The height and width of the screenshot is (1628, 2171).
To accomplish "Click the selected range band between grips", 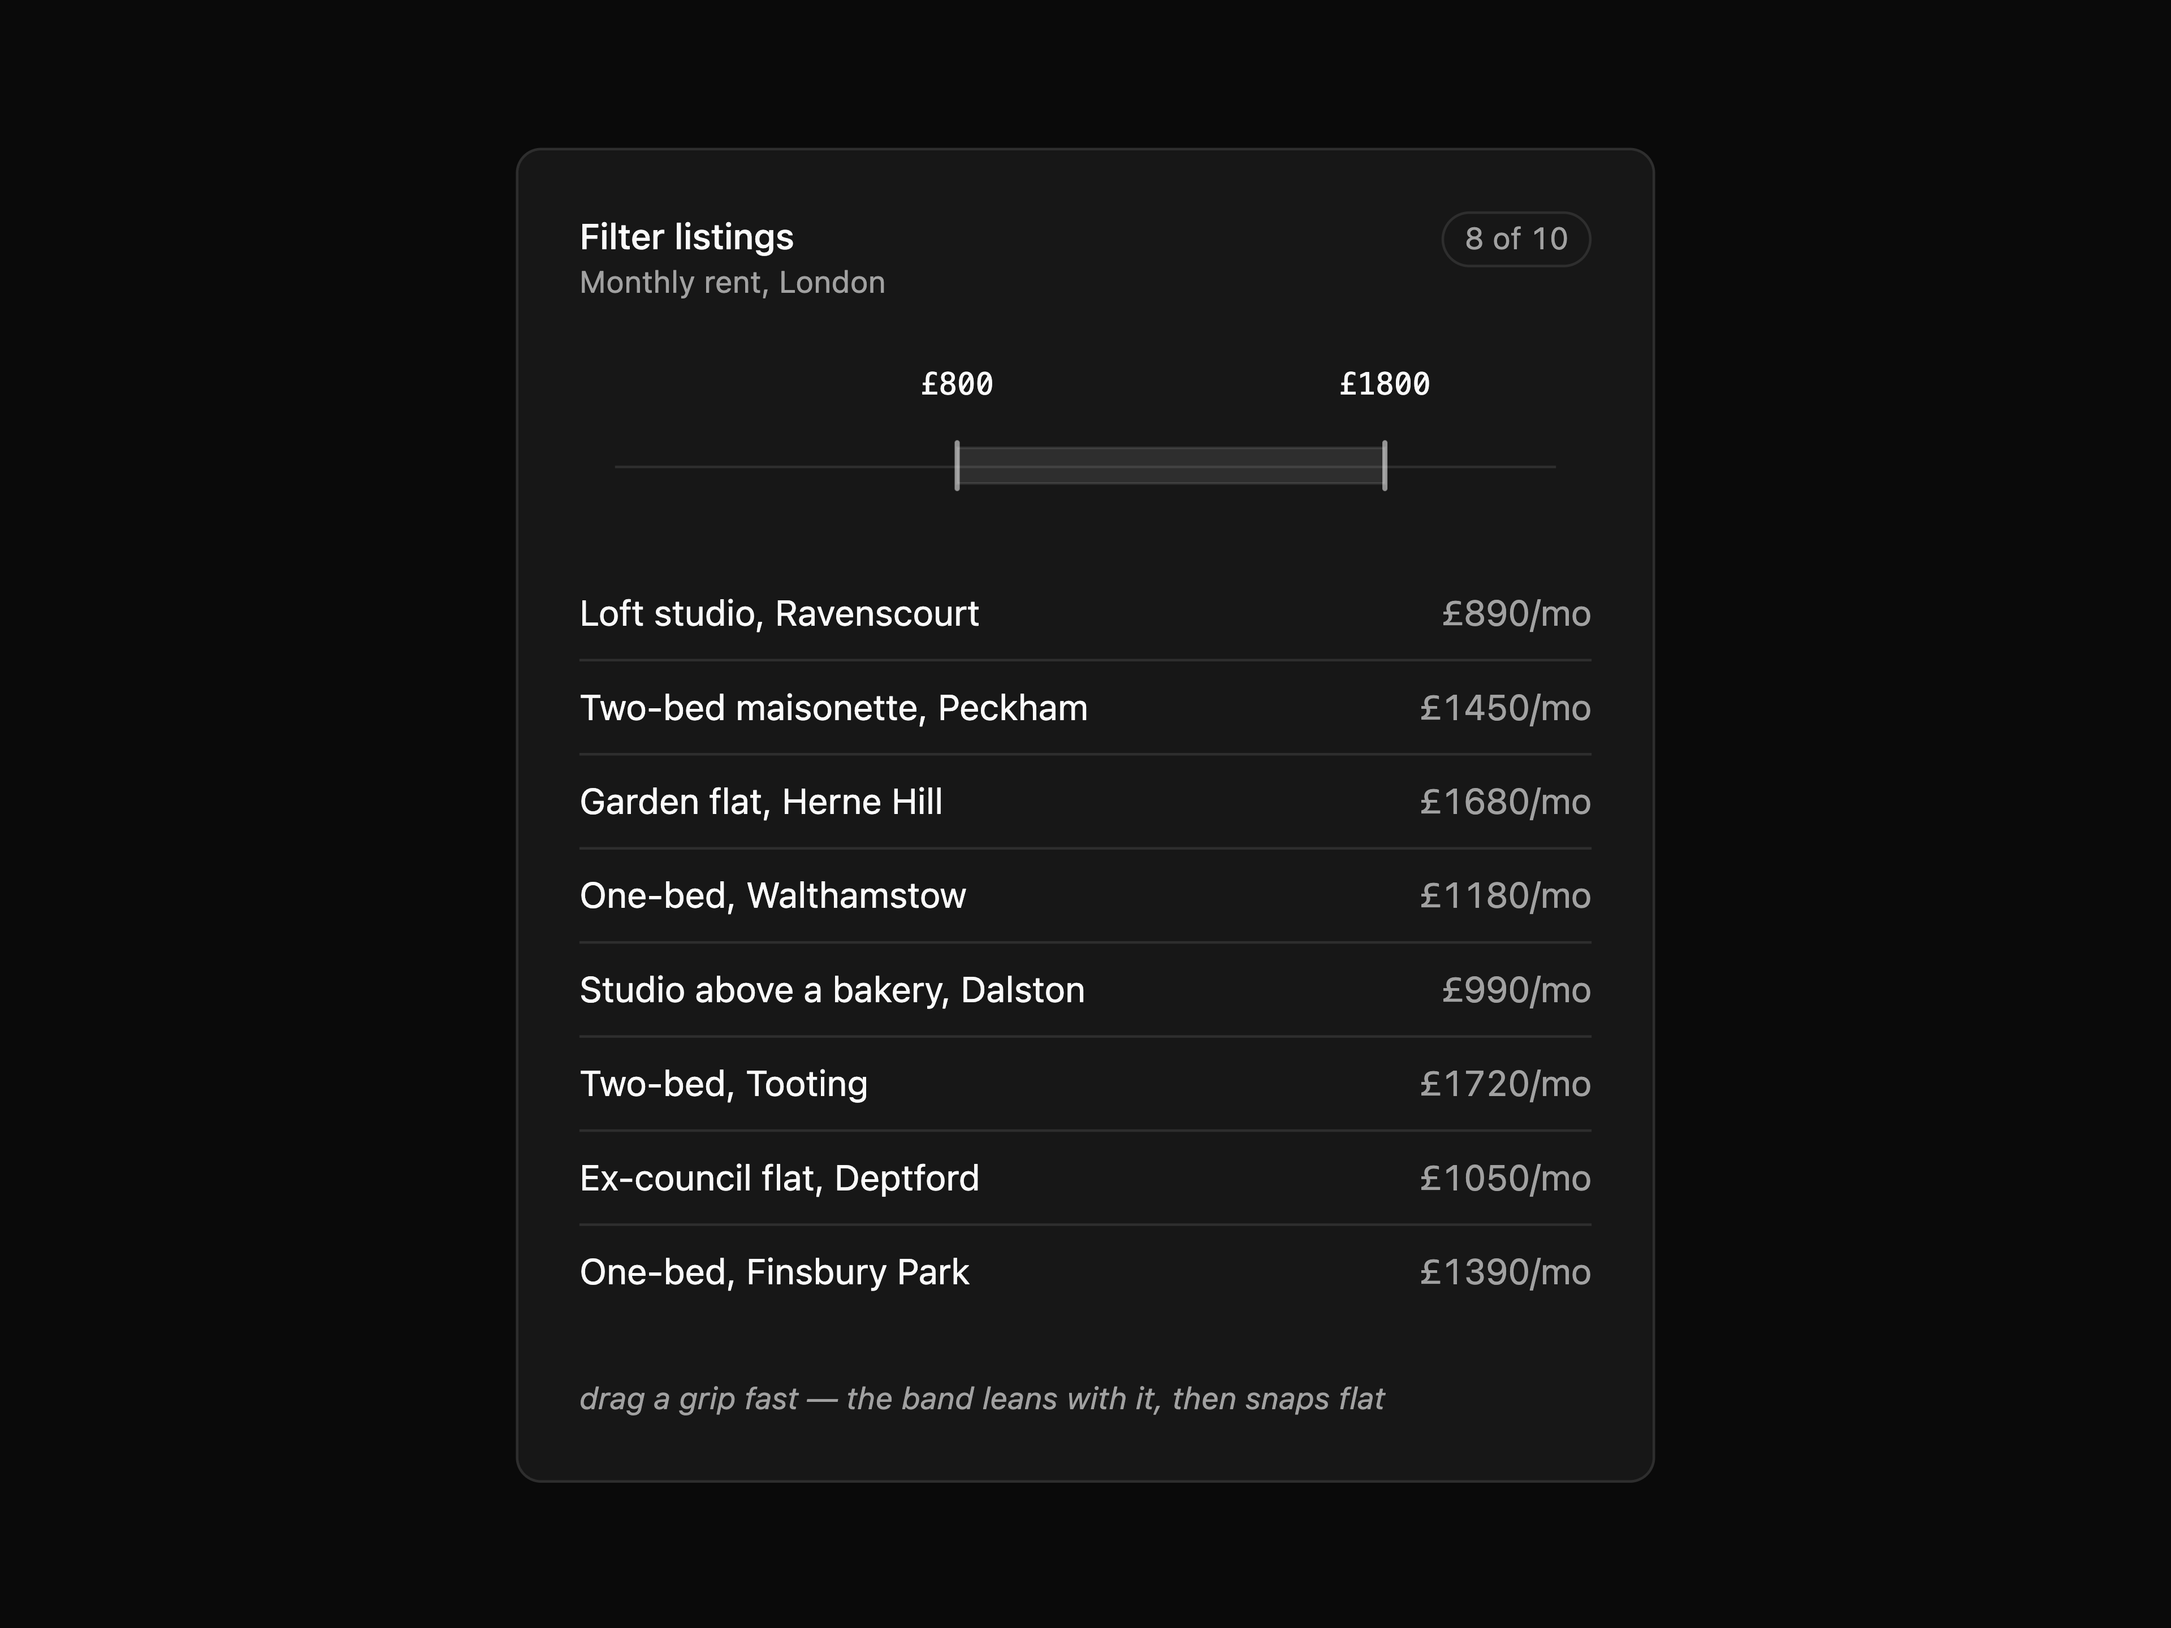I will (1171, 466).
